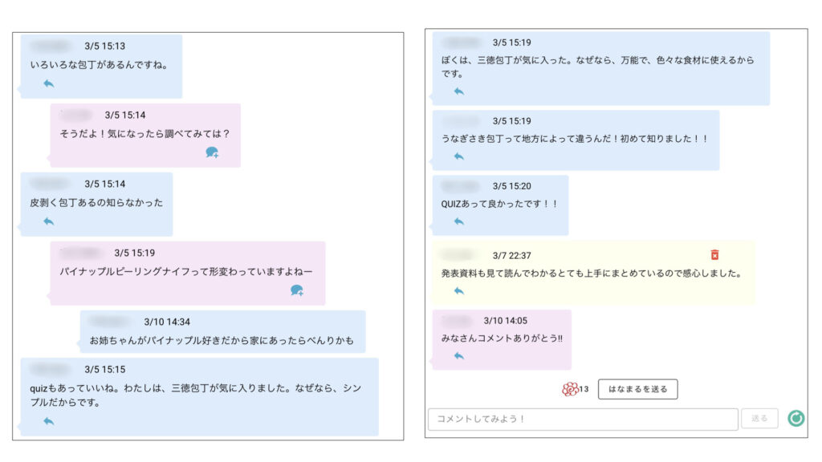
Task: Click the はなまるを送る button
Action: coord(637,389)
